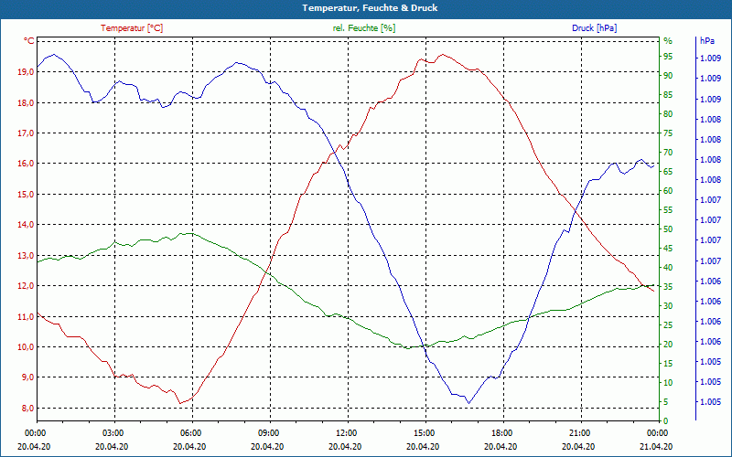The height and width of the screenshot is (457, 732).
Task: Select the 06:00 time axis label
Action: [189, 432]
